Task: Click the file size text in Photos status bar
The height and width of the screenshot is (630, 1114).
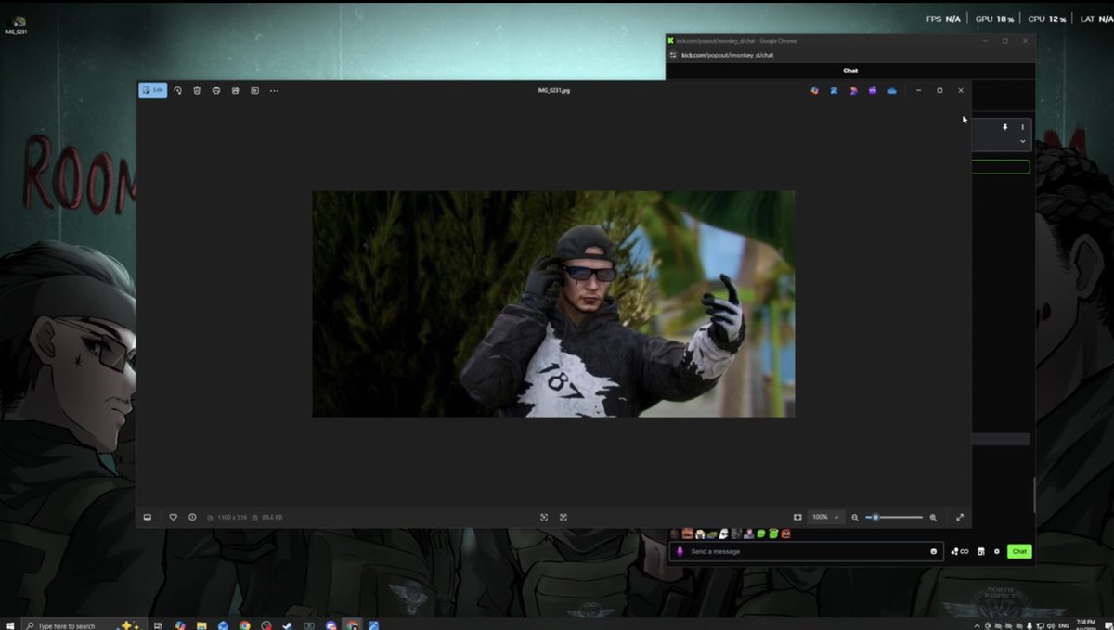Action: click(273, 517)
